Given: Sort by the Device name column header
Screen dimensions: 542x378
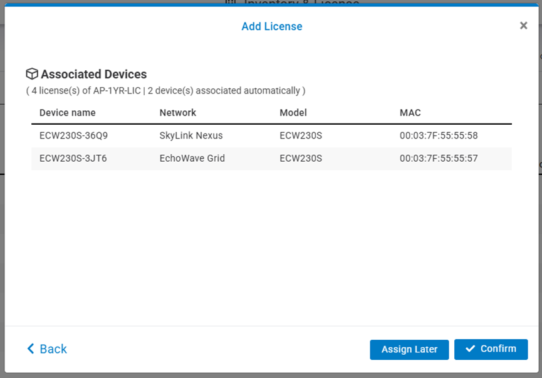Looking at the screenshot, I should point(68,113).
